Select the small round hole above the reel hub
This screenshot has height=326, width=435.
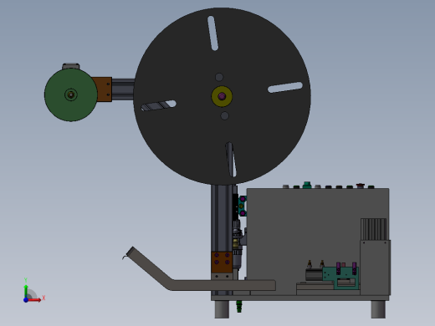pos(219,77)
